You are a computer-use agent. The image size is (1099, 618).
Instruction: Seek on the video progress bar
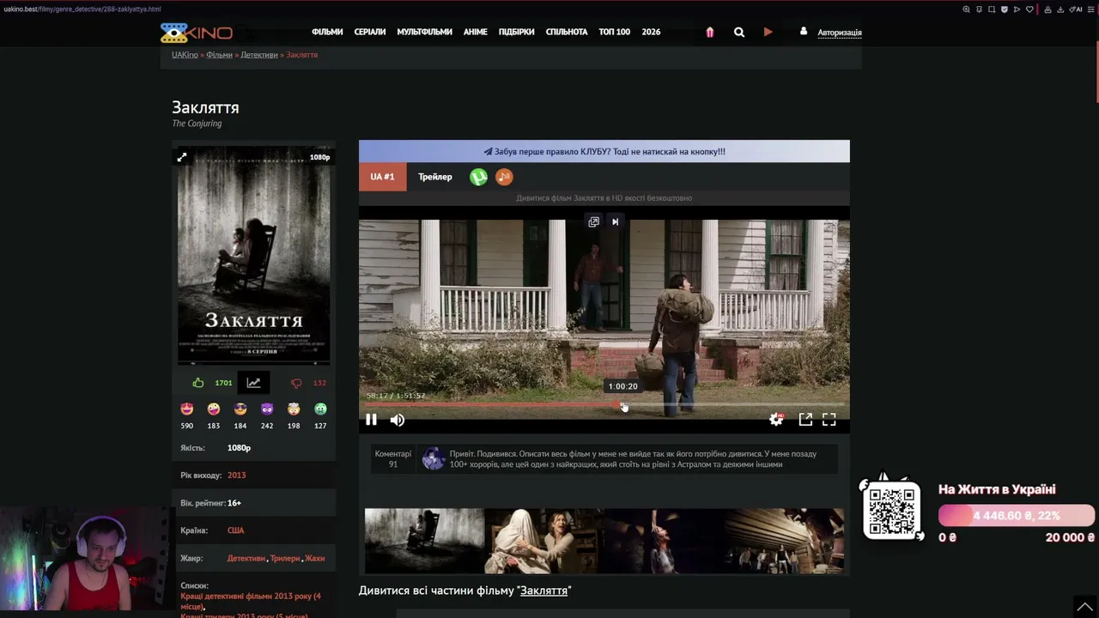pos(604,404)
